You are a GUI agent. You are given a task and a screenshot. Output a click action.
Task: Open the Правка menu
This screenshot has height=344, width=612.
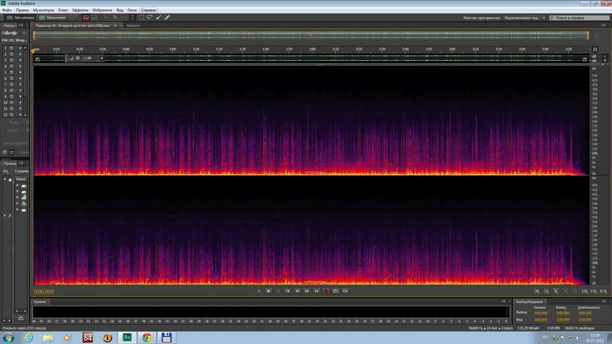point(22,10)
